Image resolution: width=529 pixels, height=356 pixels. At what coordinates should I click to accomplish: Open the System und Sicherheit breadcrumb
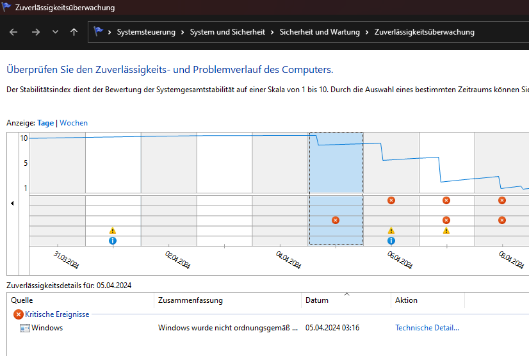point(227,32)
